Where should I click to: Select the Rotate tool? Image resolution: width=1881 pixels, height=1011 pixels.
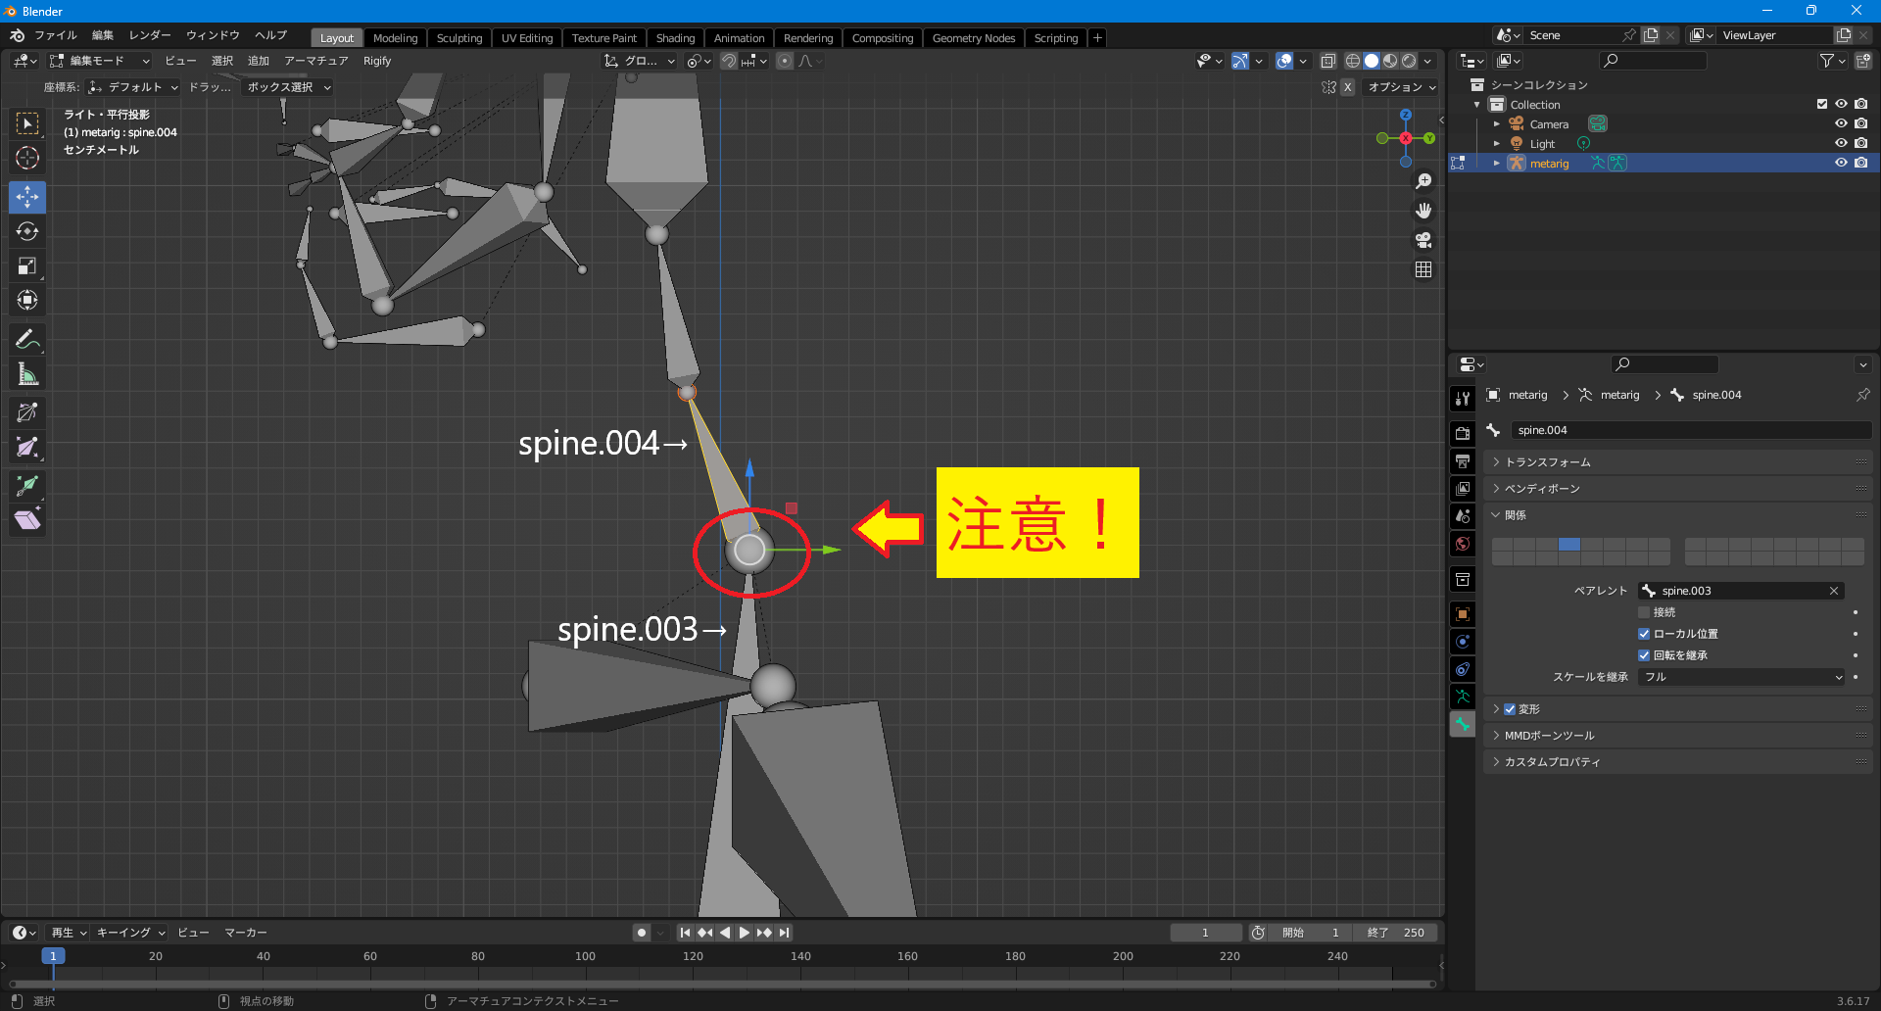click(x=27, y=231)
